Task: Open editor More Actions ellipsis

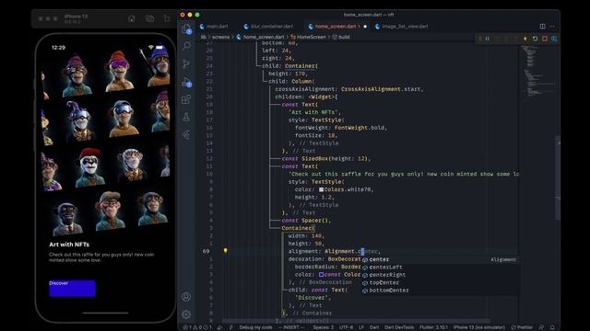Action: pos(552,27)
